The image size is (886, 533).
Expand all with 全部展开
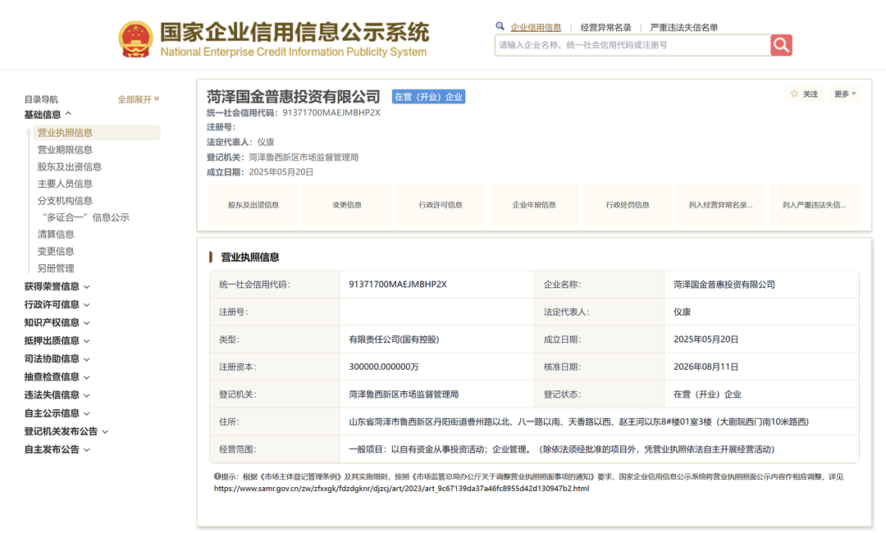coord(139,99)
